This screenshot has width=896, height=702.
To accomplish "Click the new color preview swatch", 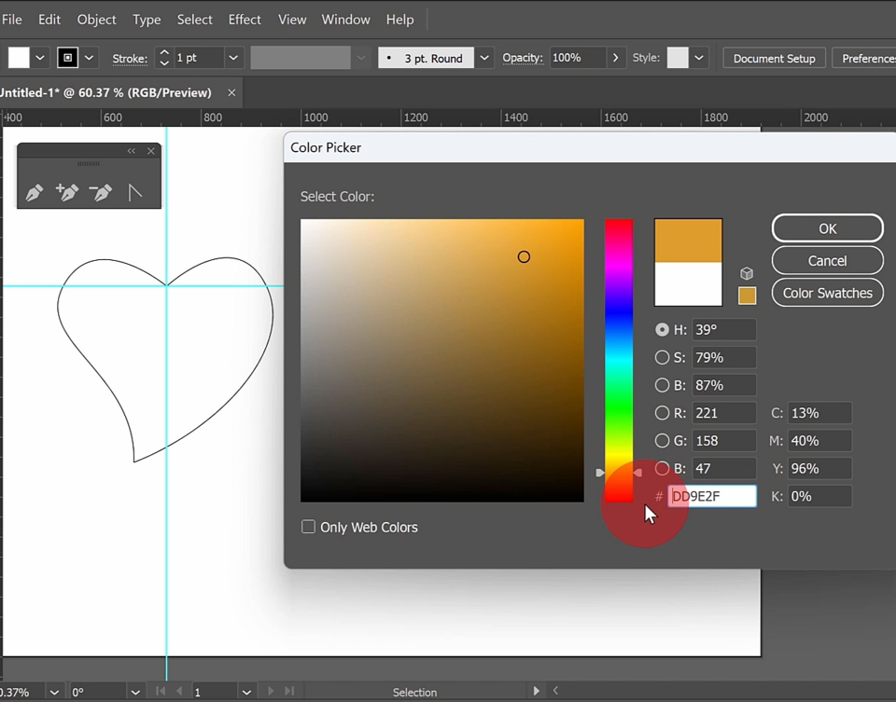I will click(688, 241).
